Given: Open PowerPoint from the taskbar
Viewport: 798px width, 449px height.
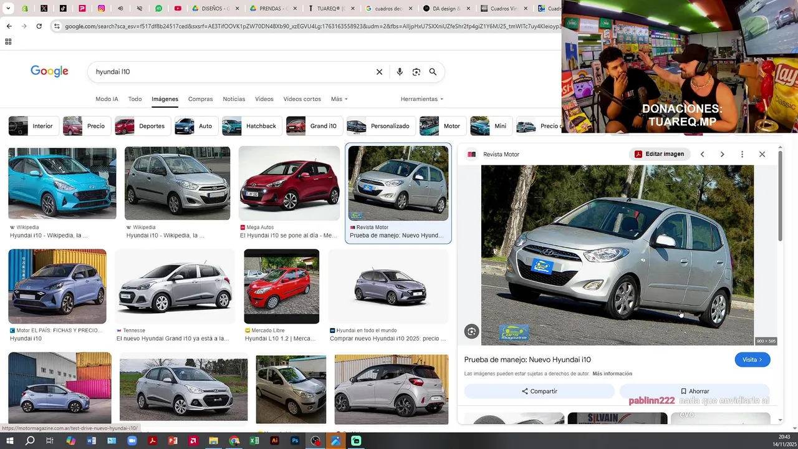Looking at the screenshot, I should tap(173, 441).
